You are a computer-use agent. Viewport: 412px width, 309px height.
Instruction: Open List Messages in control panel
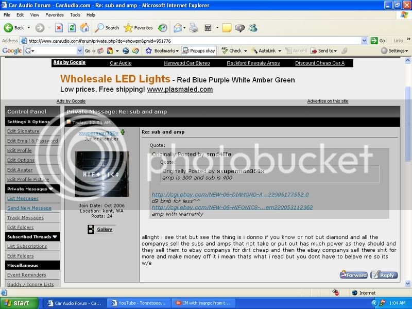[x=23, y=198]
